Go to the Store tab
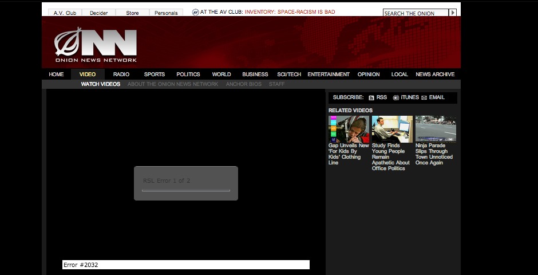Image resolution: width=538 pixels, height=275 pixels. pos(132,13)
